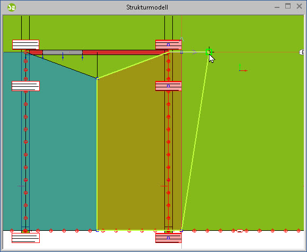The height and width of the screenshot is (252, 307).
Task: Click the blue square in the top pink label
Action: [x=168, y=45]
